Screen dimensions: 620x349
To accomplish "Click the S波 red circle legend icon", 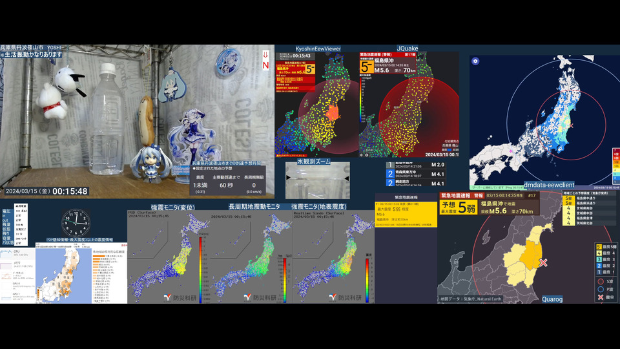I will (601, 281).
